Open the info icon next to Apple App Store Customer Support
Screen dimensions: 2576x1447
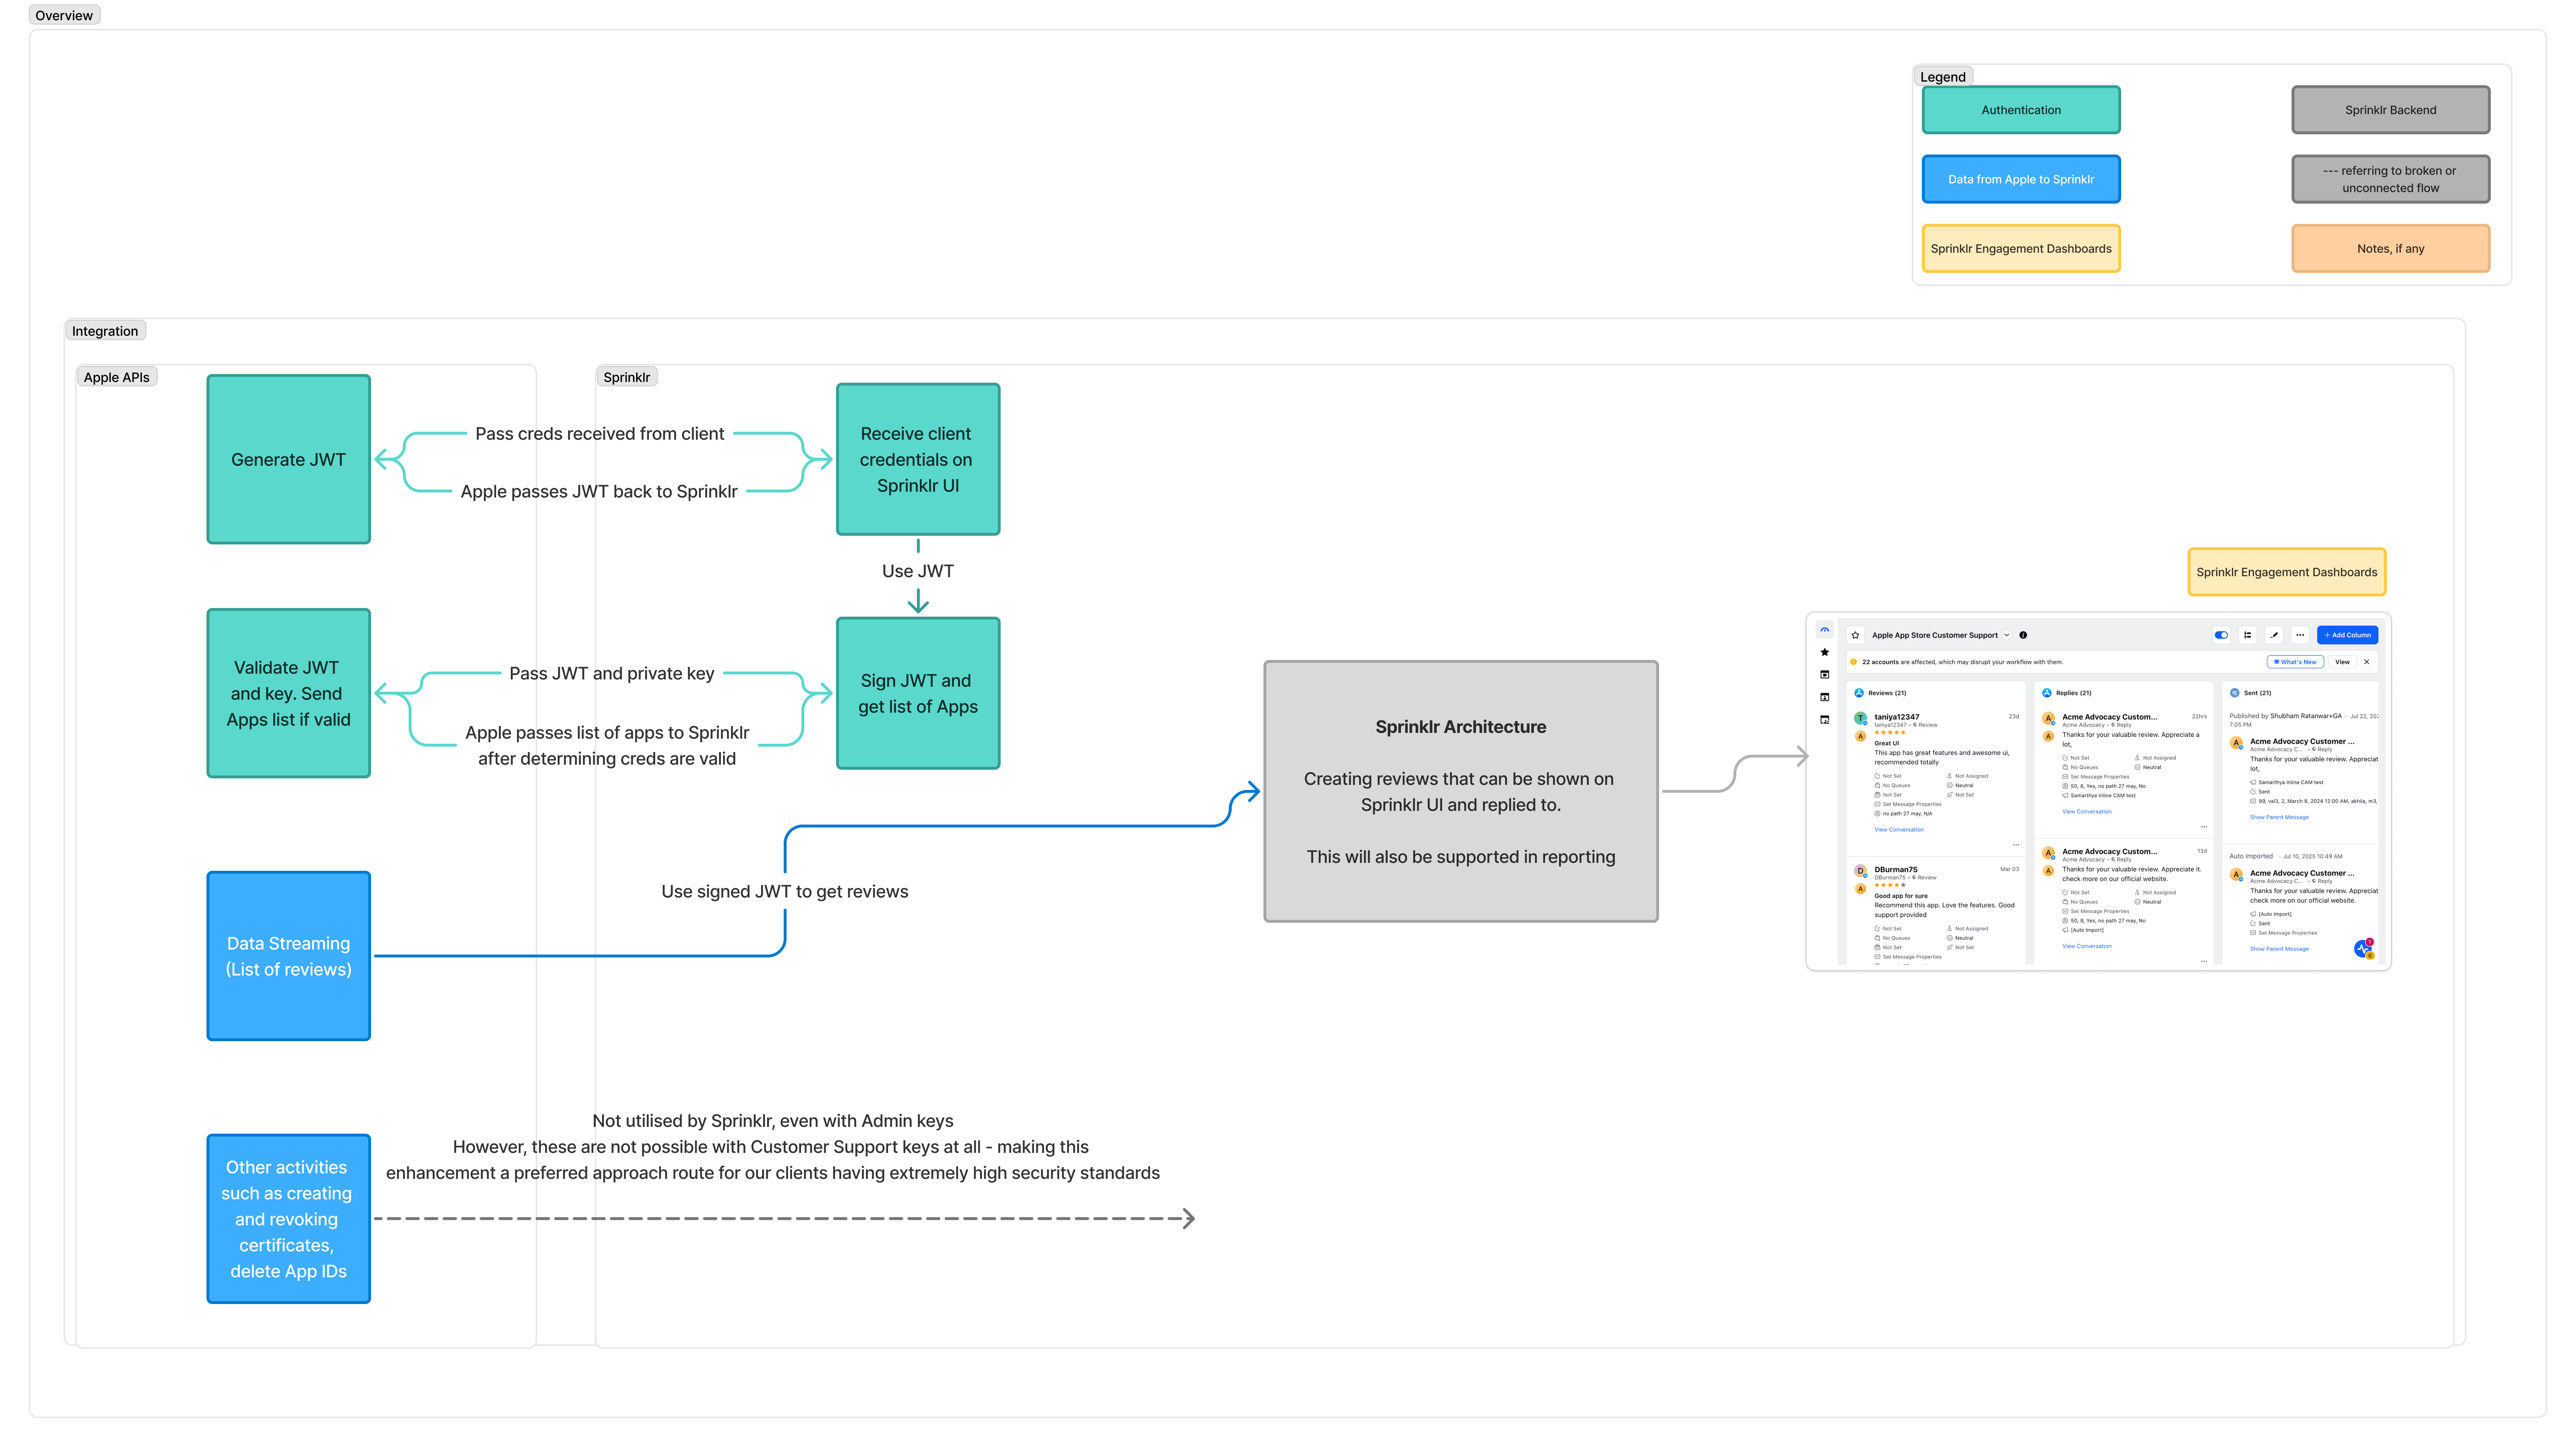click(x=2023, y=635)
